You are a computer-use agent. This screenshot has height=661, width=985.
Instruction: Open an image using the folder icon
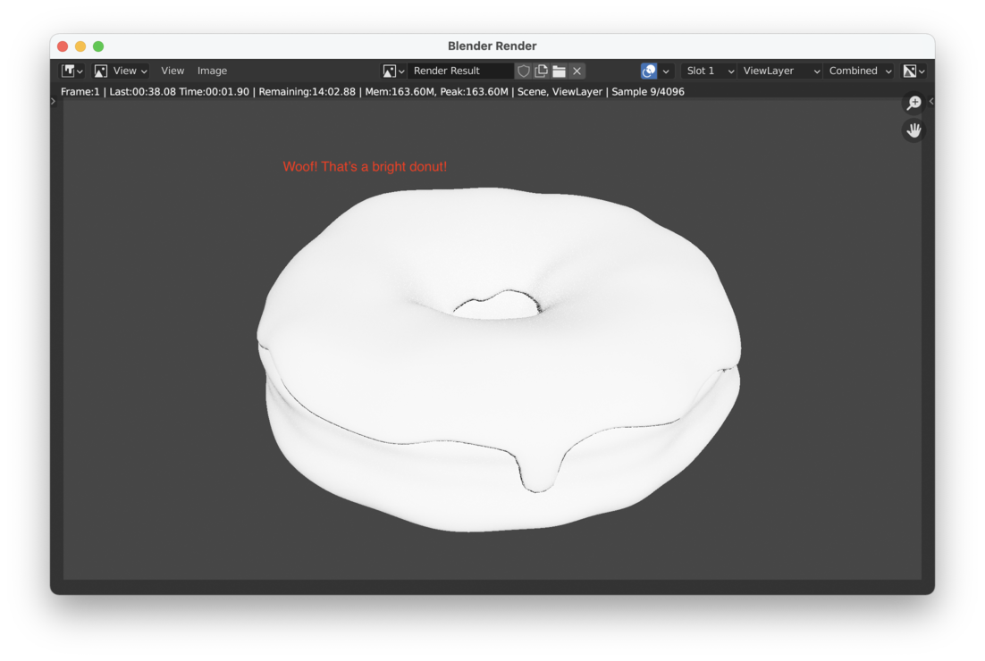tap(558, 71)
